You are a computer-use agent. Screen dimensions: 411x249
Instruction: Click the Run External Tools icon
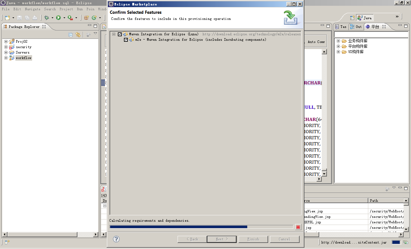point(70,18)
